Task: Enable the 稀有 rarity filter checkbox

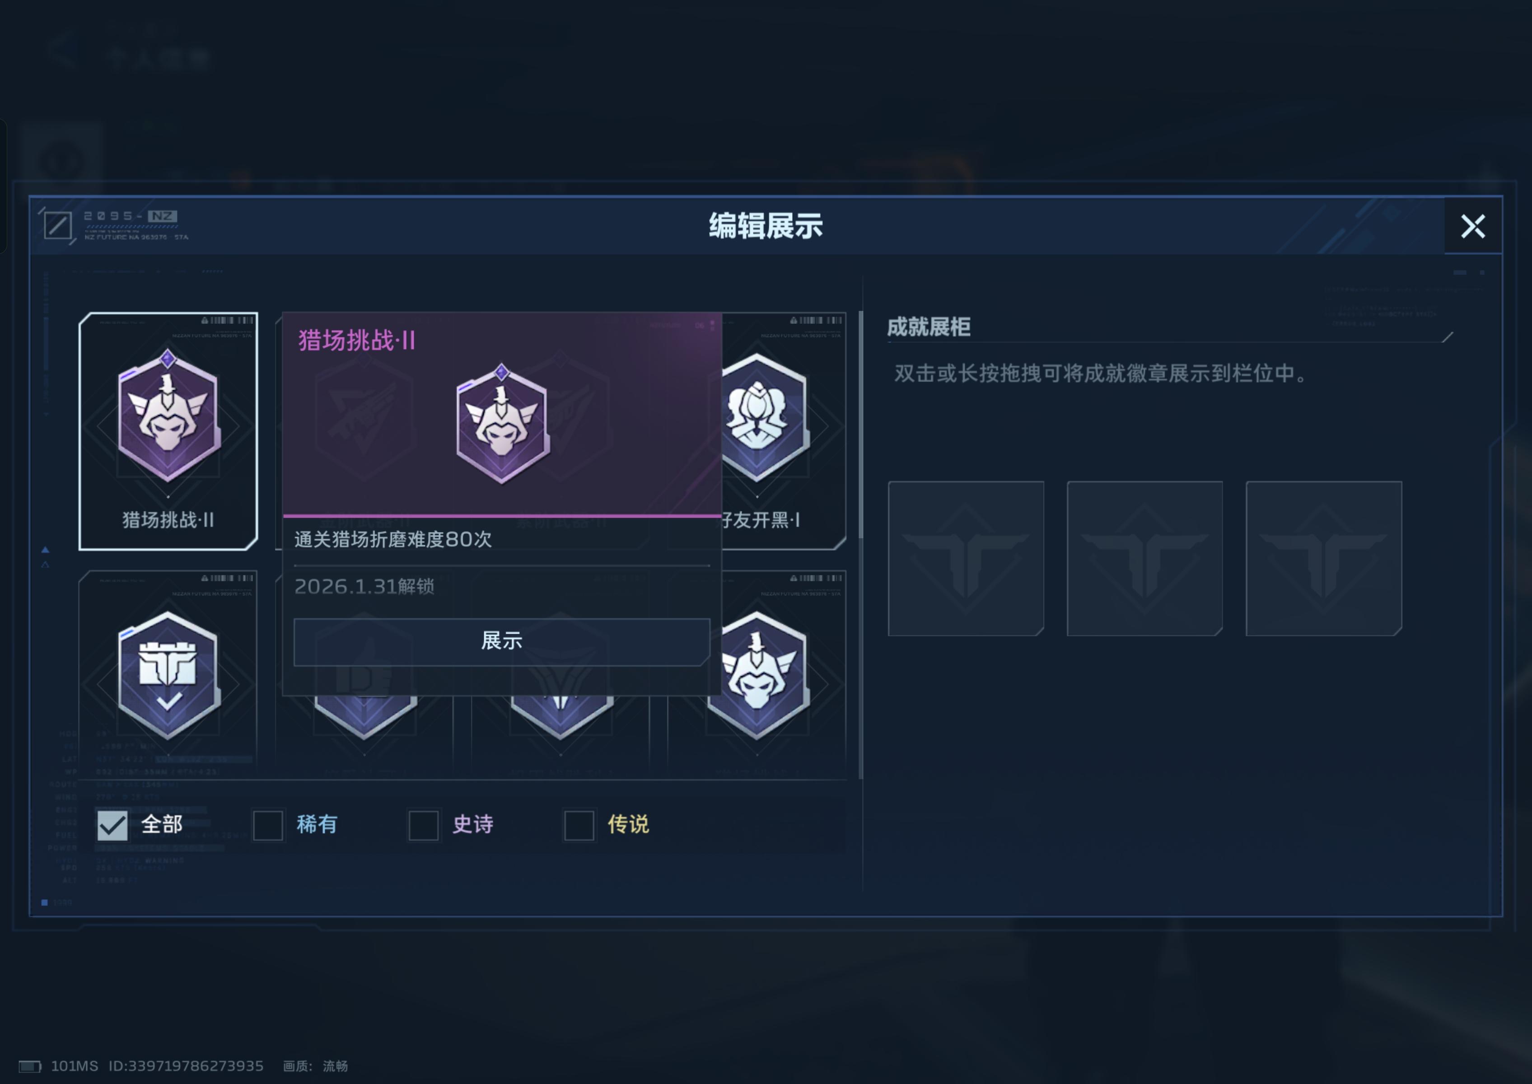Action: click(x=268, y=825)
